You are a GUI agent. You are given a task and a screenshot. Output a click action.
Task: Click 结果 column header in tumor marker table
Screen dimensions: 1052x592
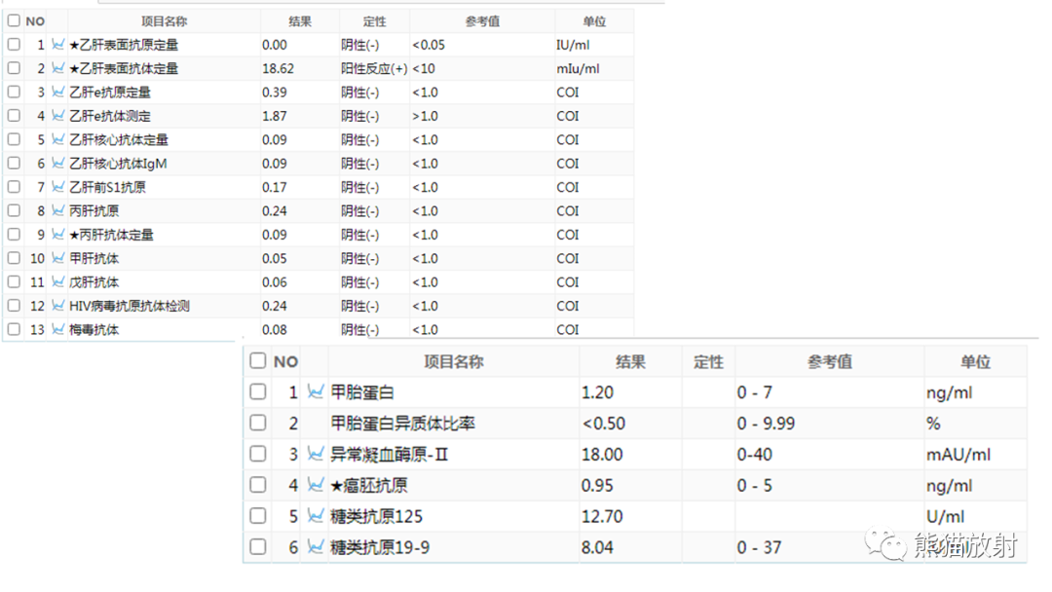coord(630,362)
